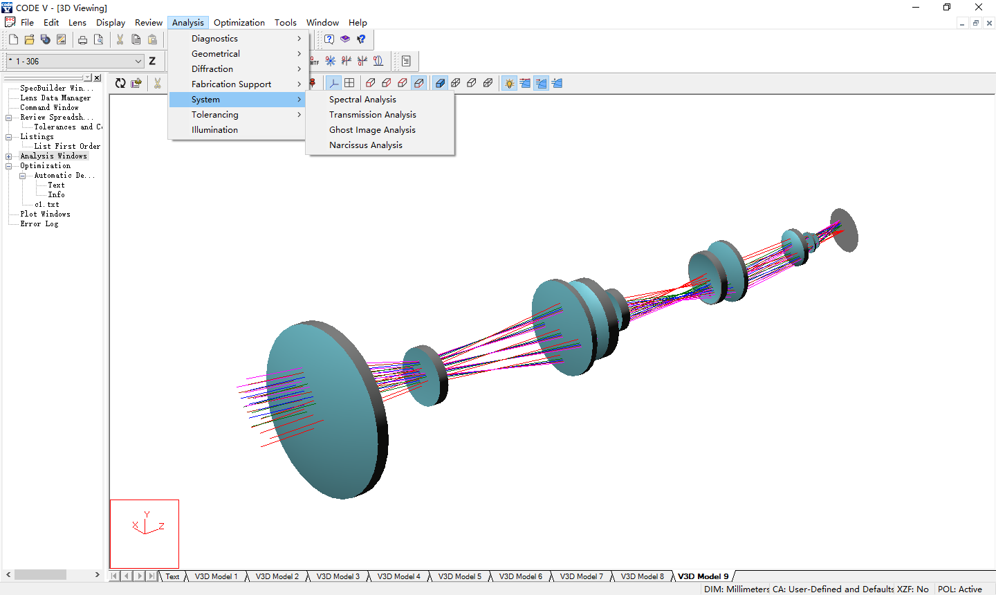Click the blue star spot diagram icon

click(x=331, y=61)
